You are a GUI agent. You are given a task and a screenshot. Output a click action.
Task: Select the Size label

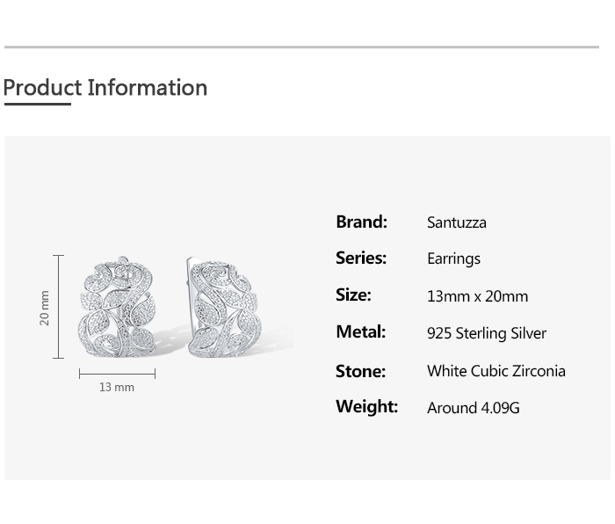[353, 295]
